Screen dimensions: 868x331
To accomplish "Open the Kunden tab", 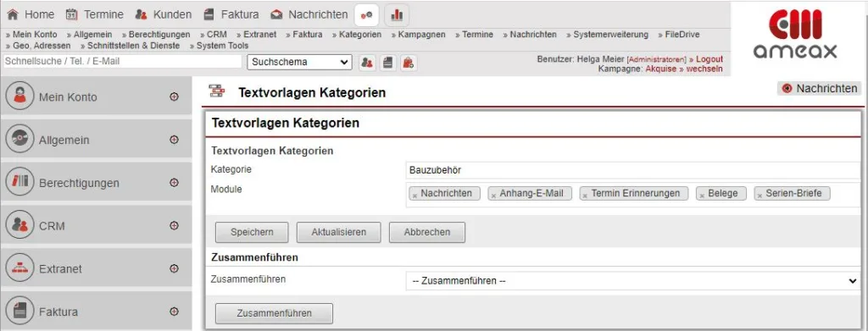I will (x=164, y=14).
